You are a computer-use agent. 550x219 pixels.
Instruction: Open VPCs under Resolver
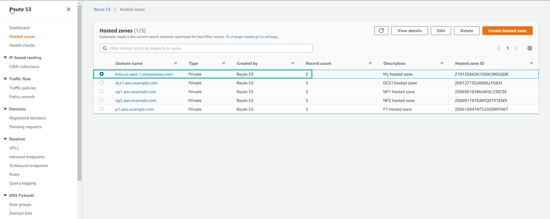coord(14,148)
